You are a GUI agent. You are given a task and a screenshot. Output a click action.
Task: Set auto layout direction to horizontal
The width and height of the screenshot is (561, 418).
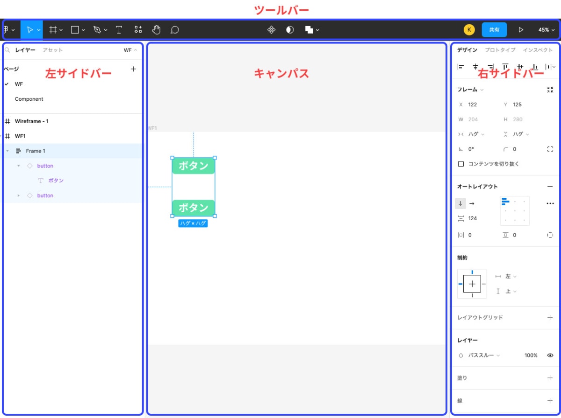(472, 203)
